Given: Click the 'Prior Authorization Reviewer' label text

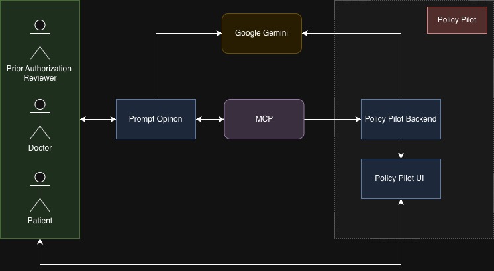Looking at the screenshot, I should tap(39, 73).
